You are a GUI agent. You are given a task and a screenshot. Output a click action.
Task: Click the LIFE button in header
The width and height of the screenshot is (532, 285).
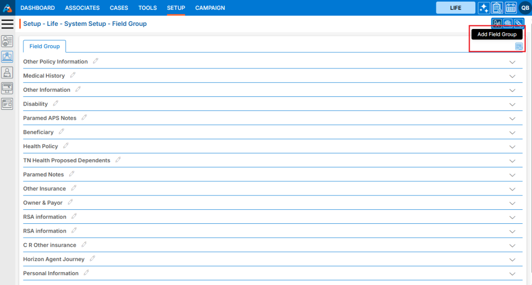click(455, 8)
